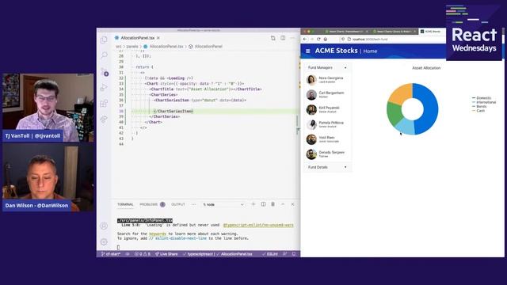Viewport: 507px width, 285px height.
Task: Toggle Bonds series in chart legend
Action: [479, 106]
